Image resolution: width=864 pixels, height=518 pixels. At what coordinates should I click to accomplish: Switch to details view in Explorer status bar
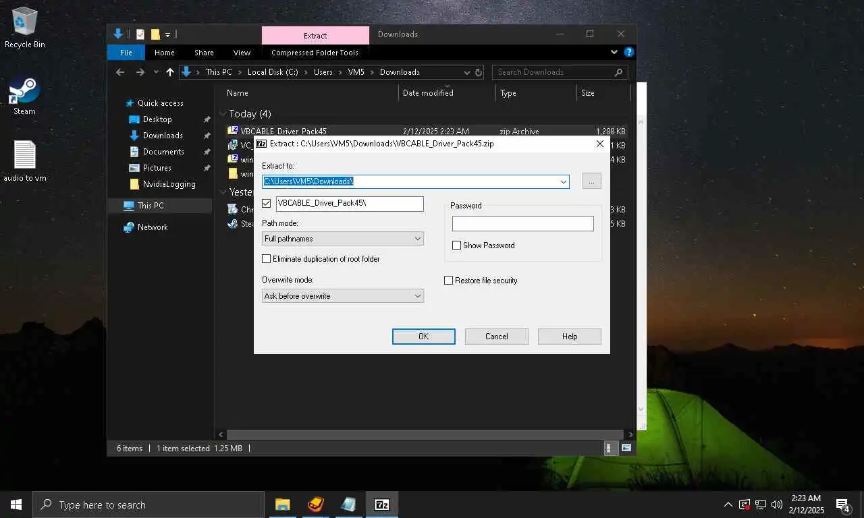(611, 448)
